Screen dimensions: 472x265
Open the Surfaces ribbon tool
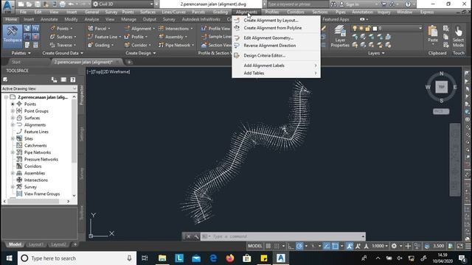click(63, 37)
